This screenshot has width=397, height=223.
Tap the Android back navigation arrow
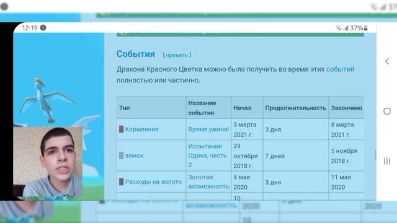coord(387,61)
